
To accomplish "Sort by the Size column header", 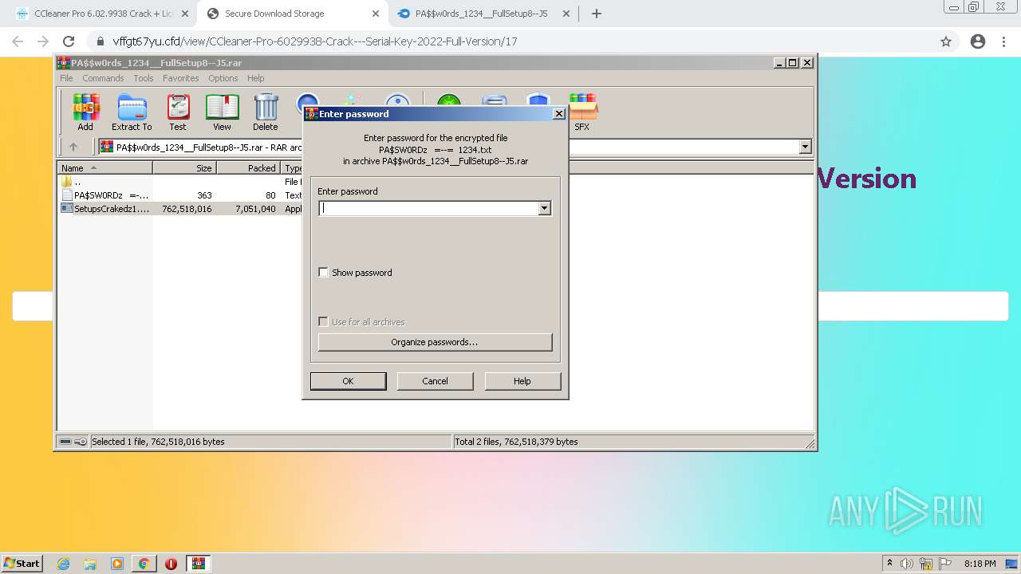I will [184, 168].
